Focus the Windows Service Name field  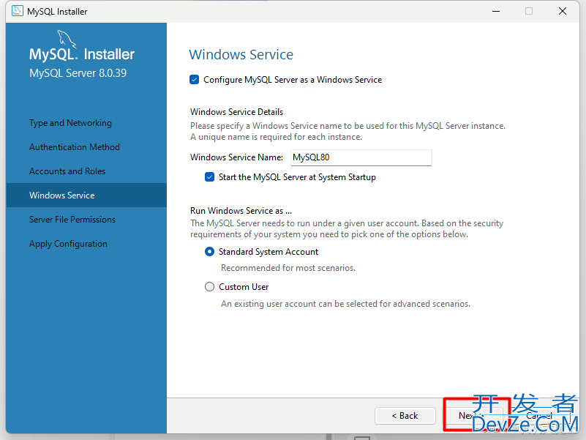[x=361, y=157]
